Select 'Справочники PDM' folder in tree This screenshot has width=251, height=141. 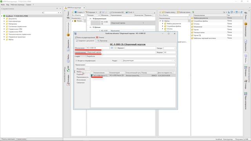[15, 32]
